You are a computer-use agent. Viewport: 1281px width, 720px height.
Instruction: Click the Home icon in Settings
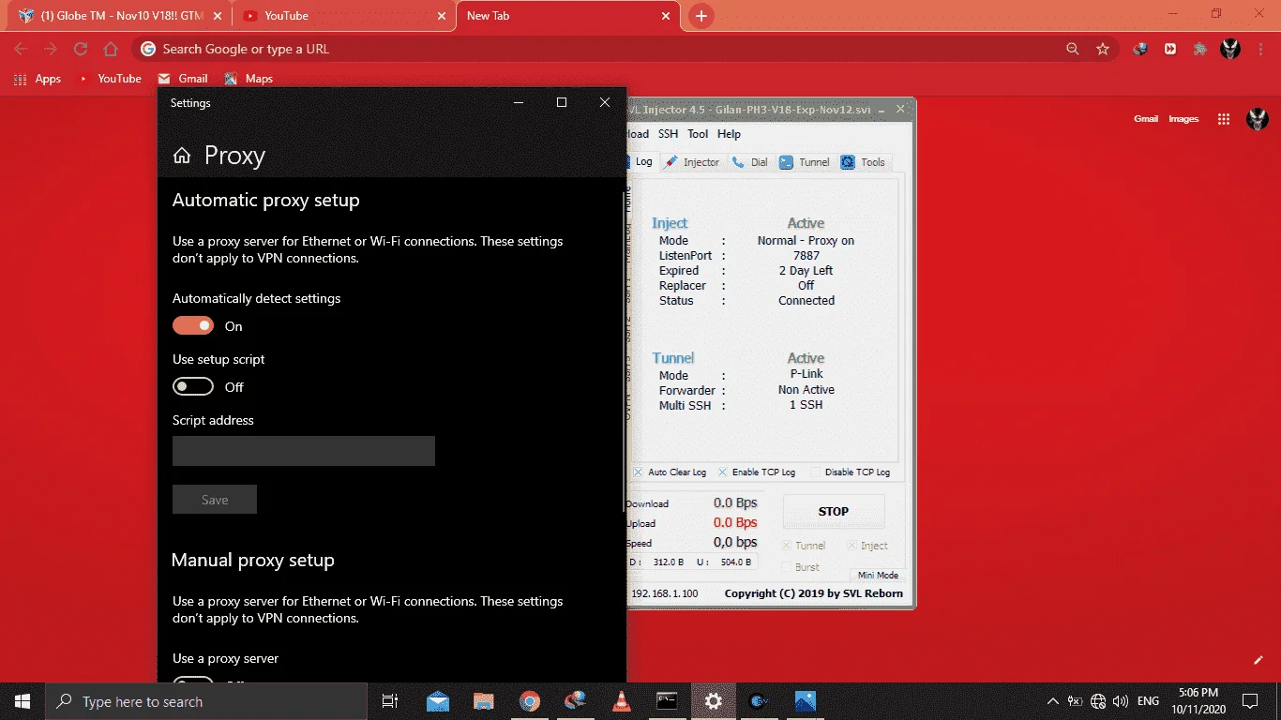pos(182,156)
